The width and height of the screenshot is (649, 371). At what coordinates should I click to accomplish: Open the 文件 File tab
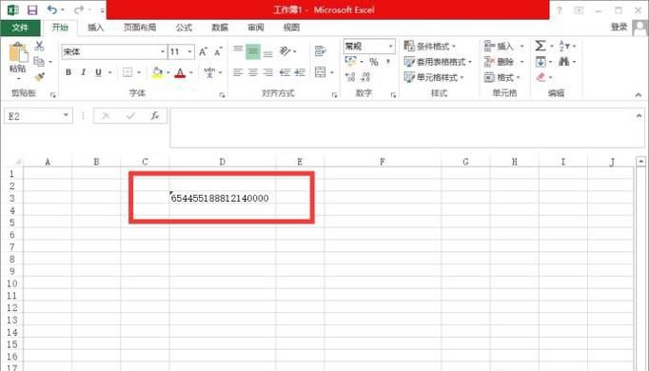click(20, 28)
